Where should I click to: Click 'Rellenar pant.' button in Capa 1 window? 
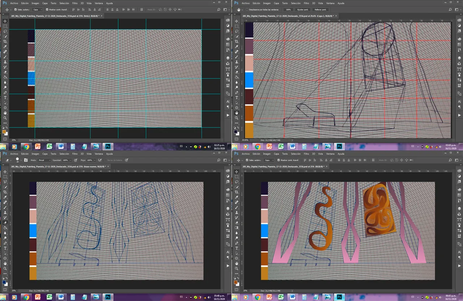coord(320,9)
